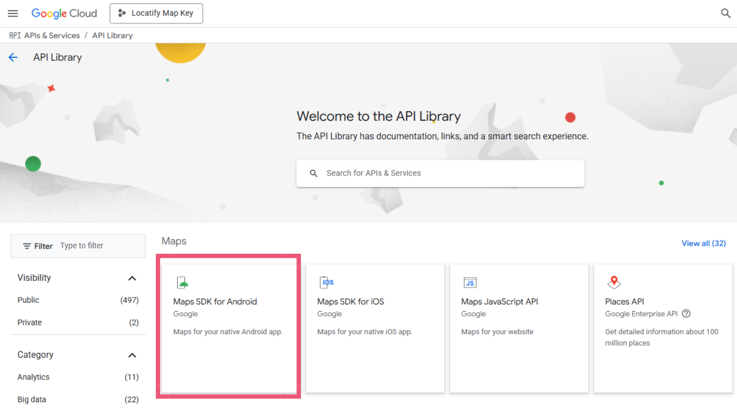Viewport: 737px width, 414px height.
Task: Collapse the Category section
Action: click(132, 355)
